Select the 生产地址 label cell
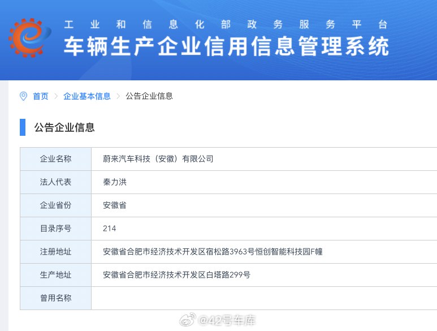Viewport: 437px width, 331px height. (56, 274)
